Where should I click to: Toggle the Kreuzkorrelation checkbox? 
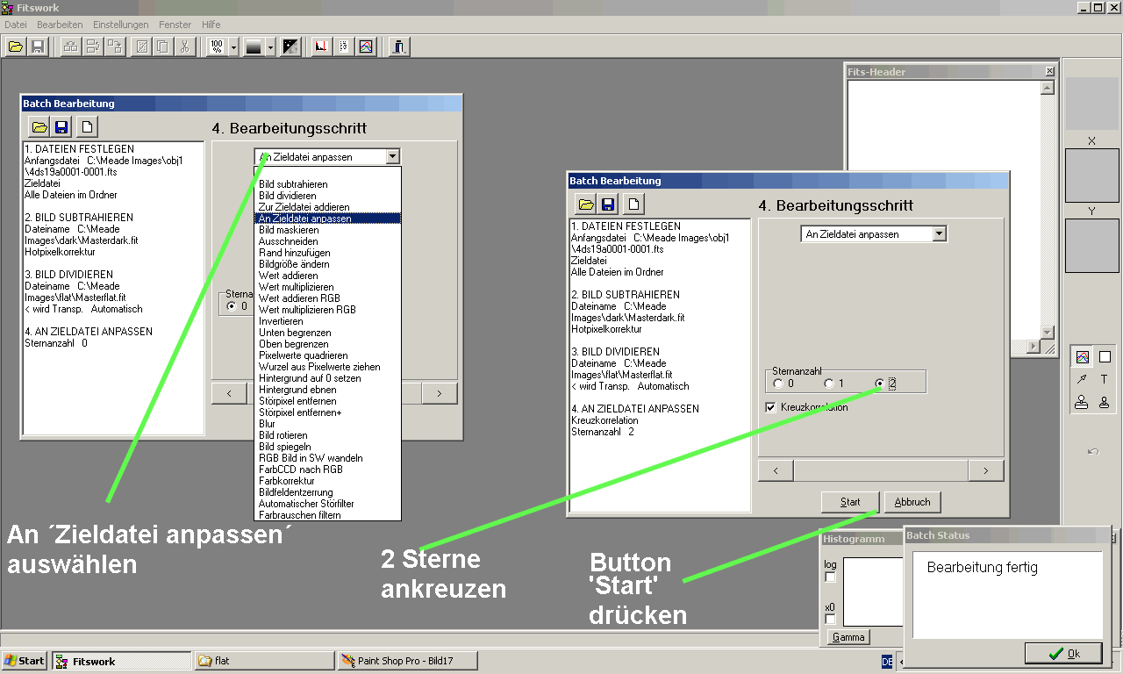[770, 407]
